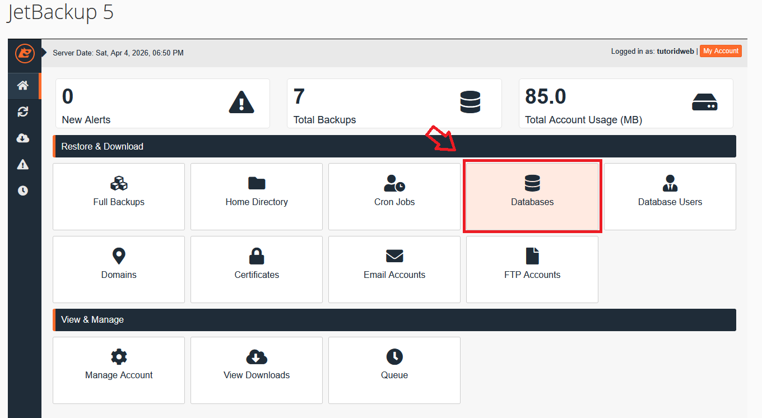Image resolution: width=762 pixels, height=418 pixels.
Task: Open the highlighted Databases tile
Action: click(532, 196)
